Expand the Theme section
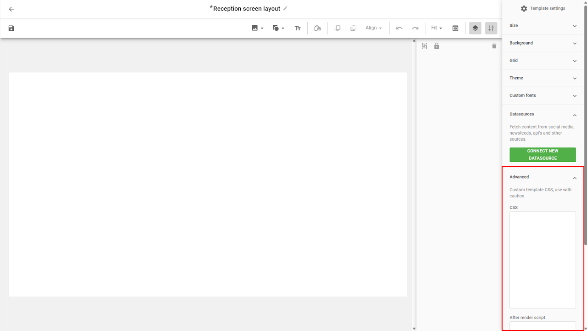588x331 pixels. tap(543, 78)
